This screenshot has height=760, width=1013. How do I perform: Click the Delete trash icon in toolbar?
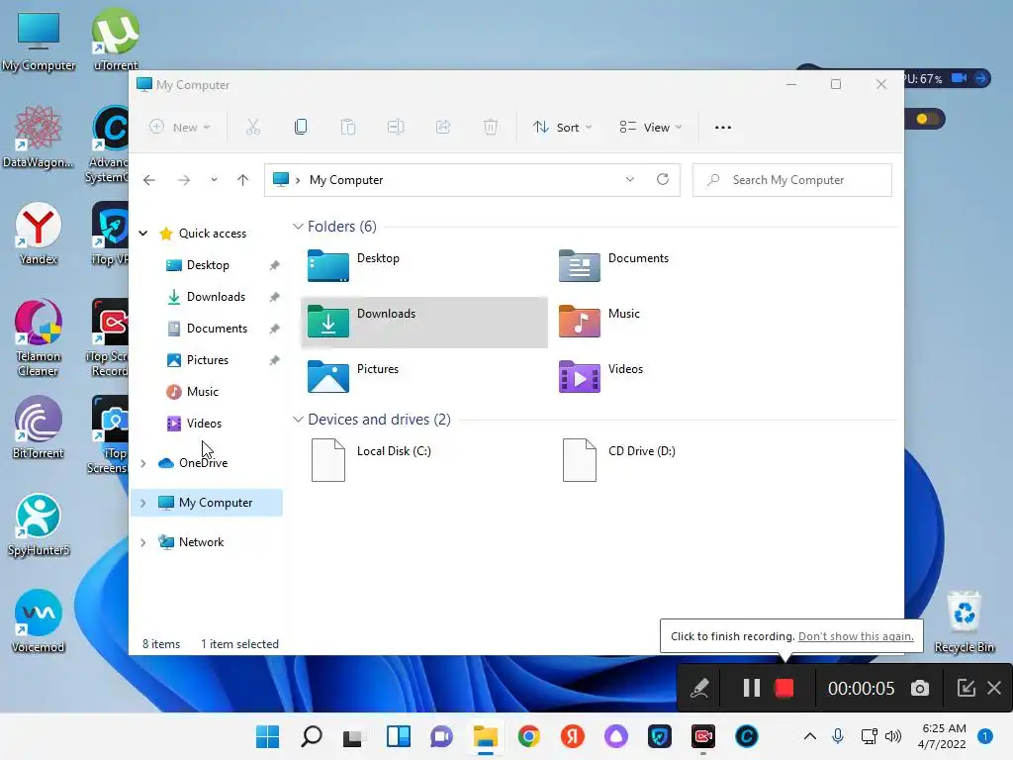tap(491, 128)
